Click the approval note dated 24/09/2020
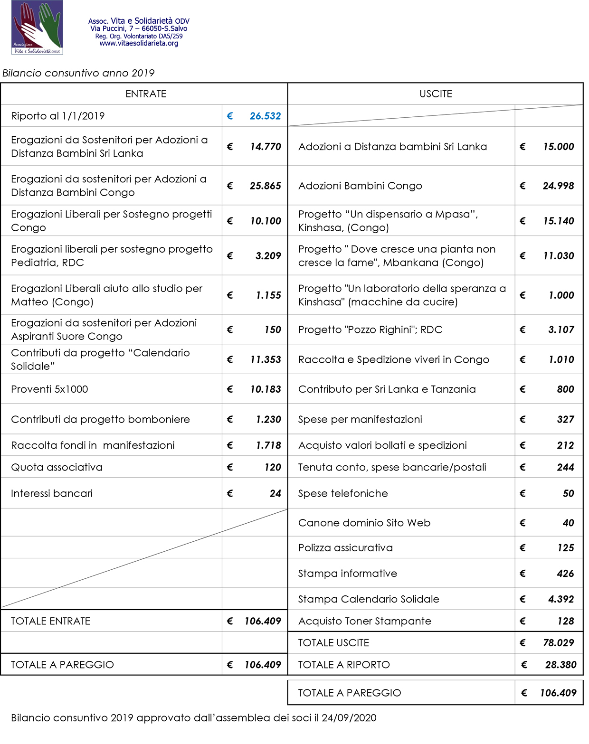This screenshot has width=589, height=744. click(x=194, y=718)
